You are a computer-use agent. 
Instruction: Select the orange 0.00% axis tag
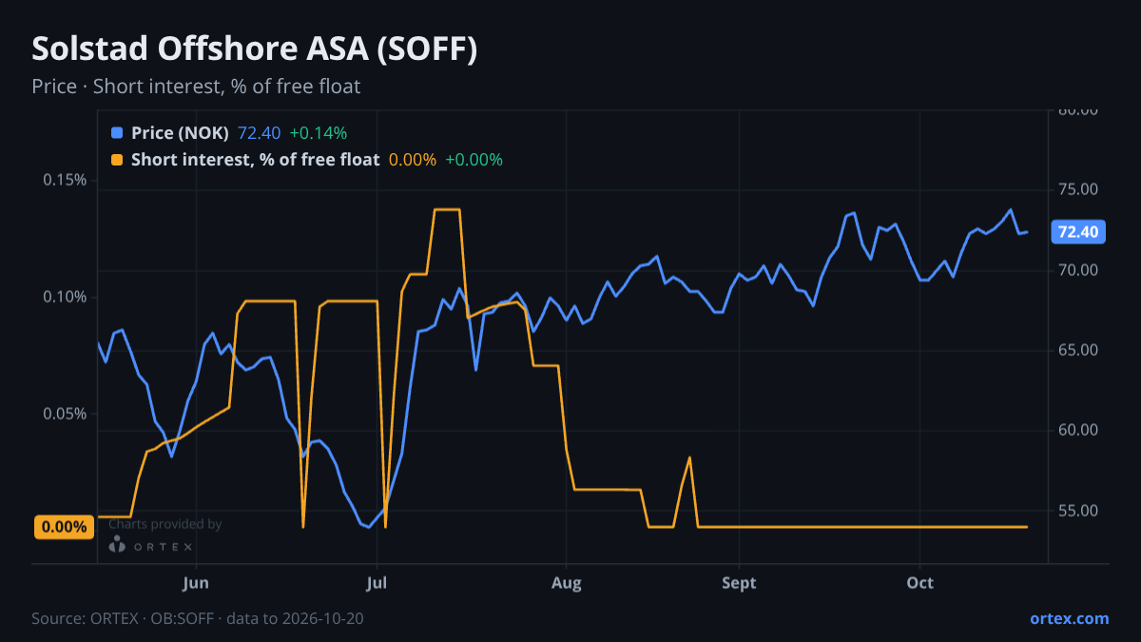(65, 527)
